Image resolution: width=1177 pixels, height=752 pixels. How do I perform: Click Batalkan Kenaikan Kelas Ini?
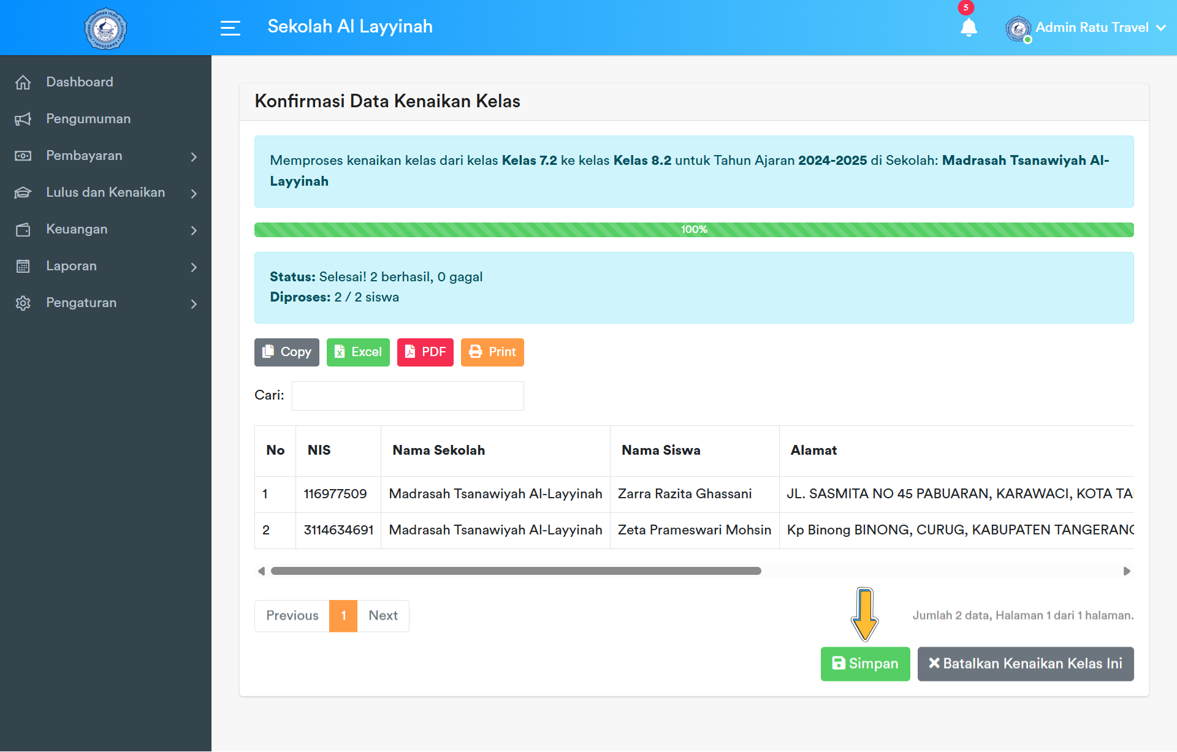(x=1025, y=664)
